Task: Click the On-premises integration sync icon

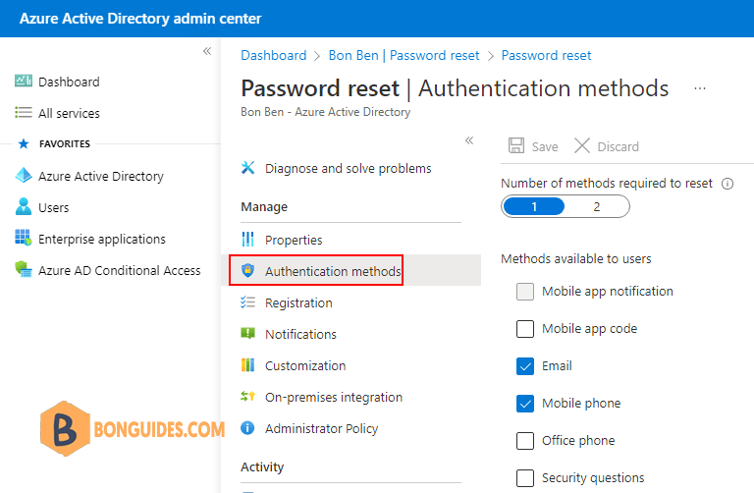Action: tap(247, 397)
